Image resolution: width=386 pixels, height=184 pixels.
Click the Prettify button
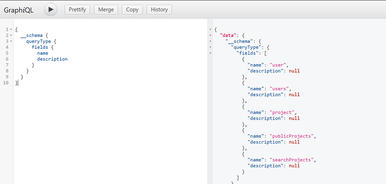(77, 9)
